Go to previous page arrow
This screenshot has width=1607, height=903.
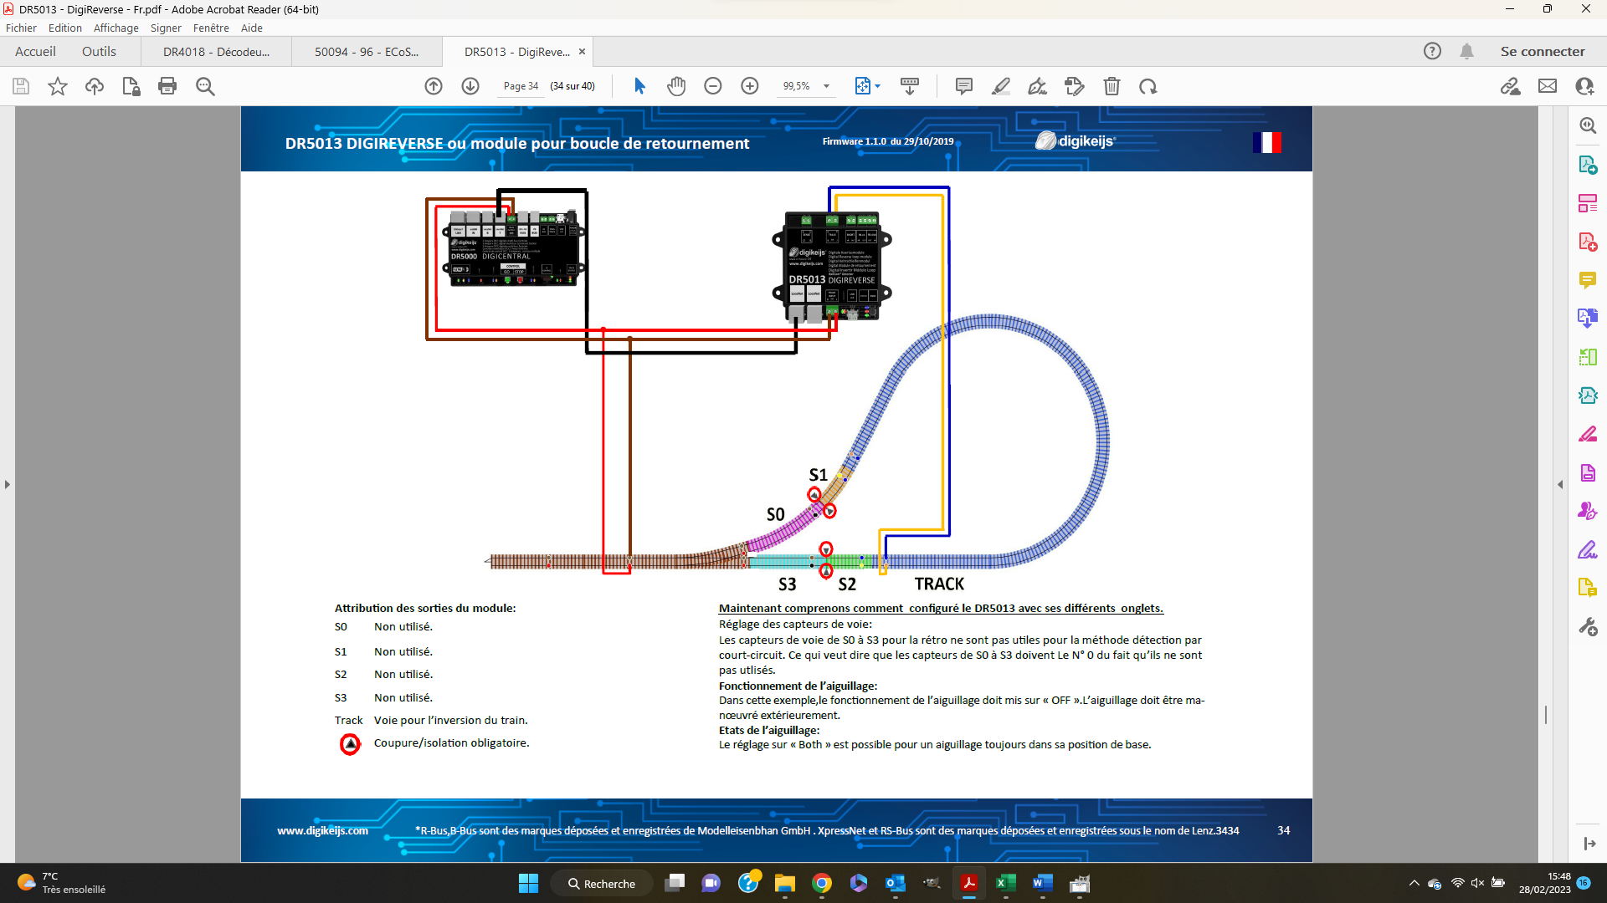pyautogui.click(x=434, y=86)
